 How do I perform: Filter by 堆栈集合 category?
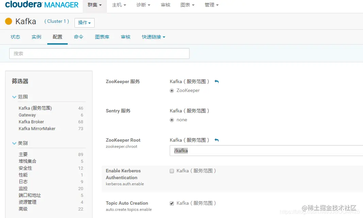pyautogui.click(x=28, y=161)
